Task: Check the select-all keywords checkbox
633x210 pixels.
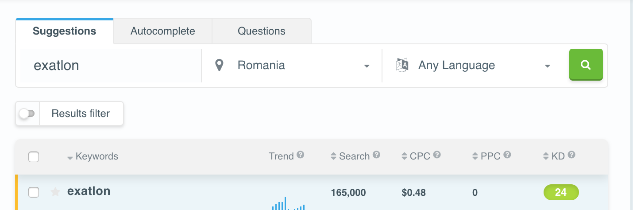Action: (34, 156)
